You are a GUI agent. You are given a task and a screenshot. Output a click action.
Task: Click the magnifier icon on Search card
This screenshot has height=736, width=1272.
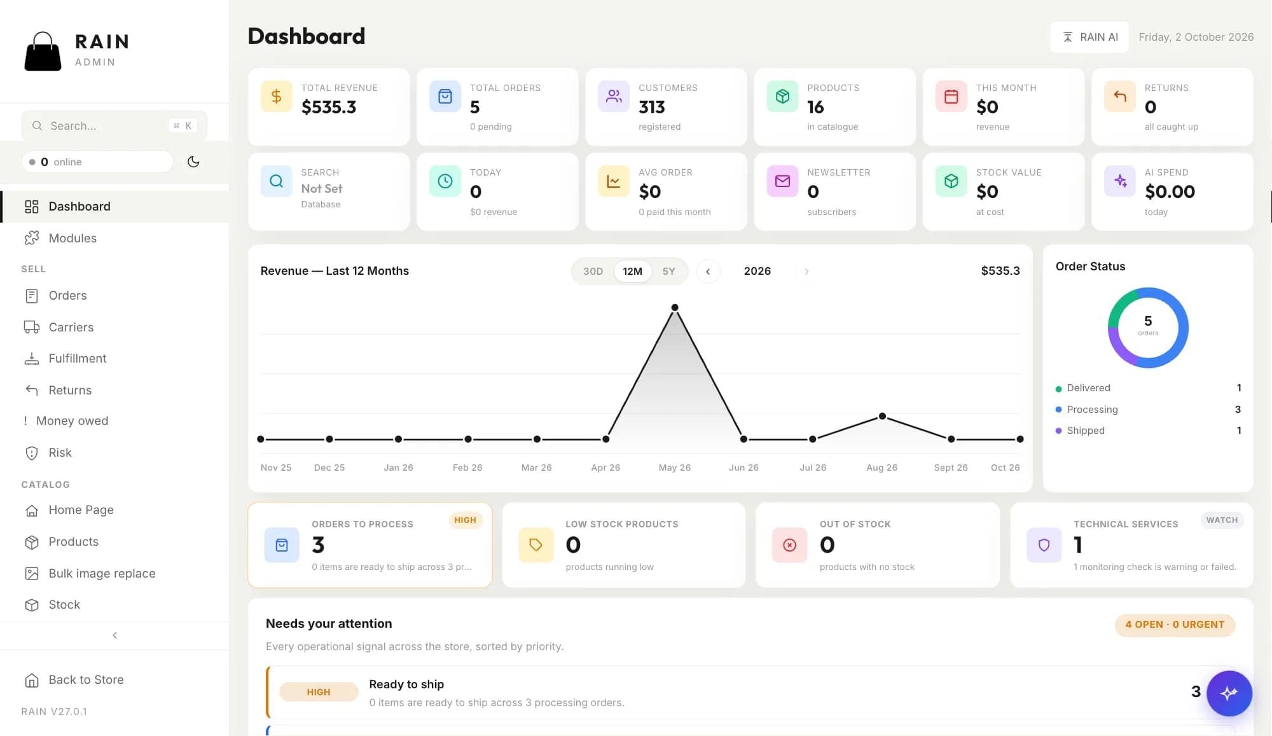pos(276,181)
